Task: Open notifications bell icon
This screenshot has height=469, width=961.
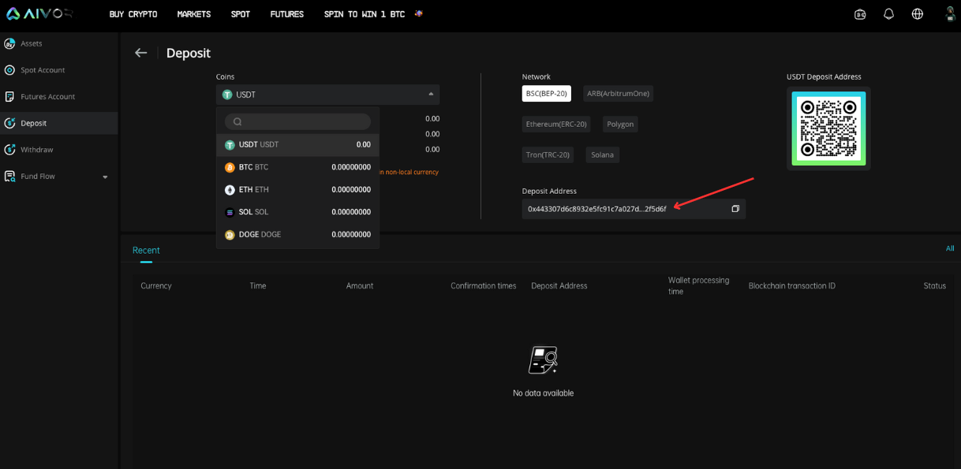Action: tap(888, 14)
